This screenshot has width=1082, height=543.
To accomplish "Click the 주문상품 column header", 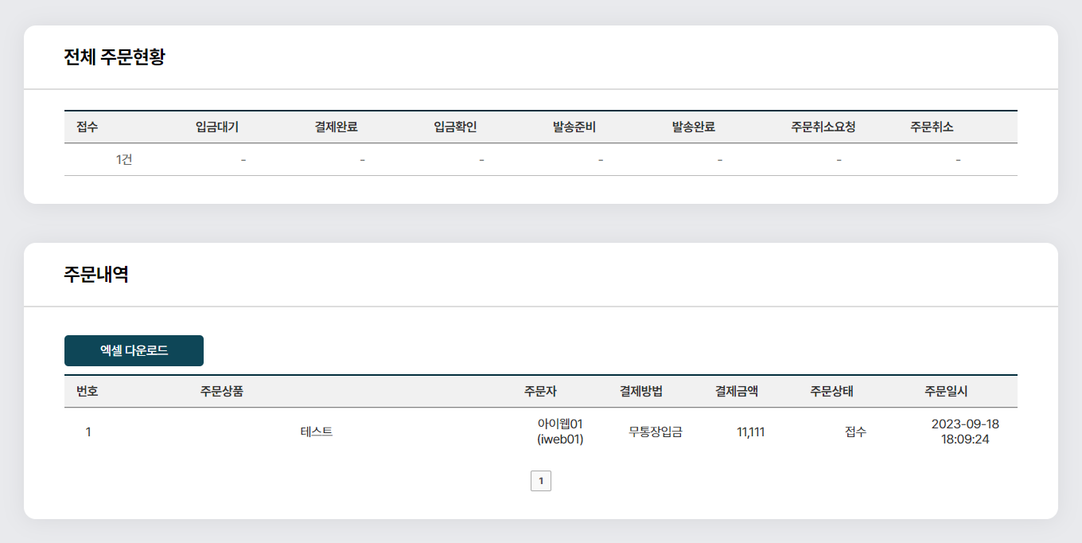I will click(222, 391).
